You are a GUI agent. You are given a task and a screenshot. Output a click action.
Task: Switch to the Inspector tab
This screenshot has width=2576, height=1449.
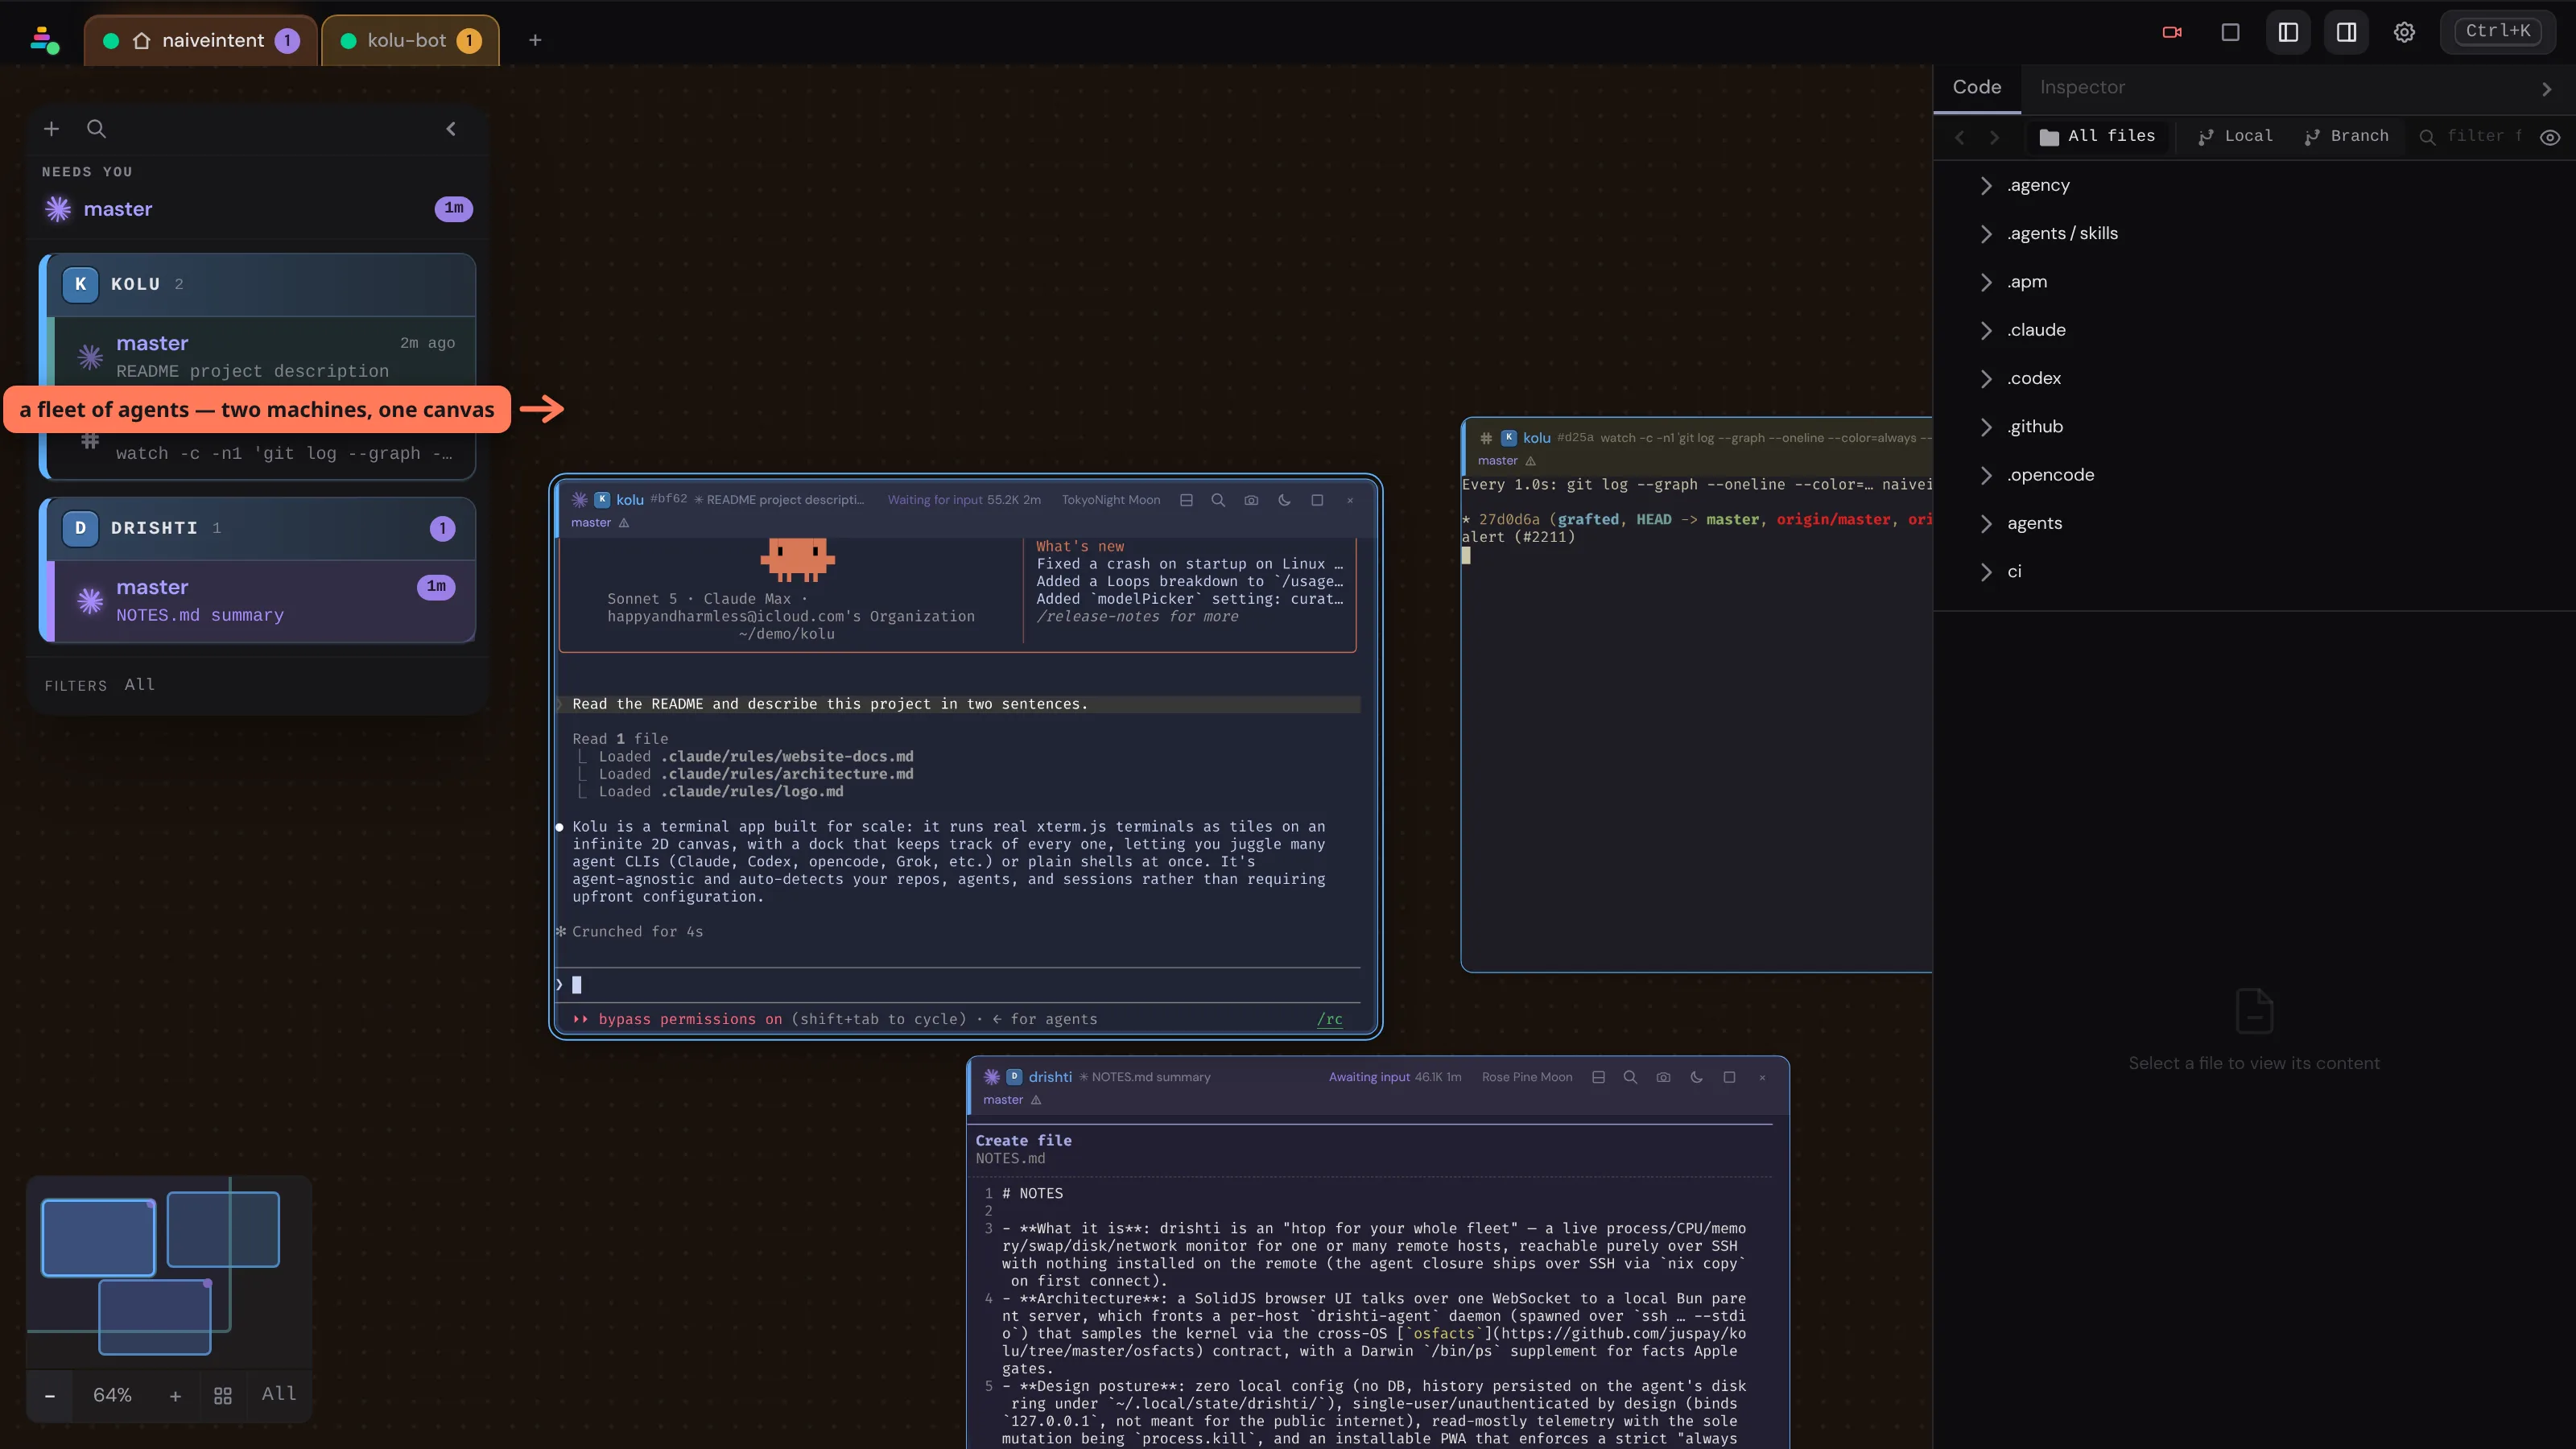click(2082, 87)
